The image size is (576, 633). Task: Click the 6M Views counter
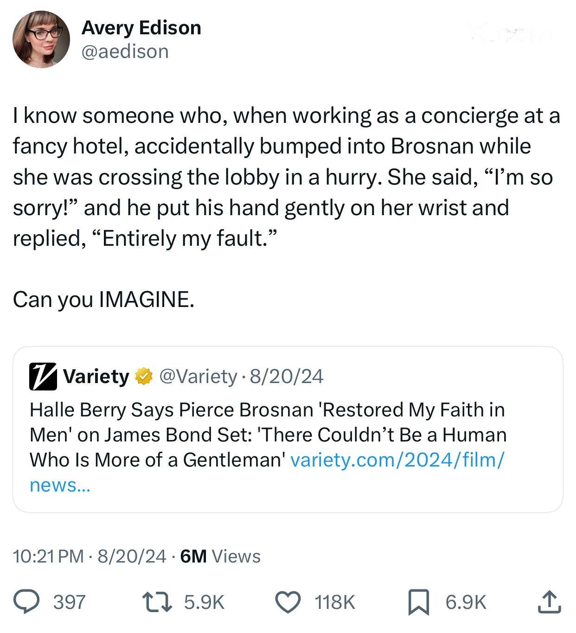coord(220,556)
